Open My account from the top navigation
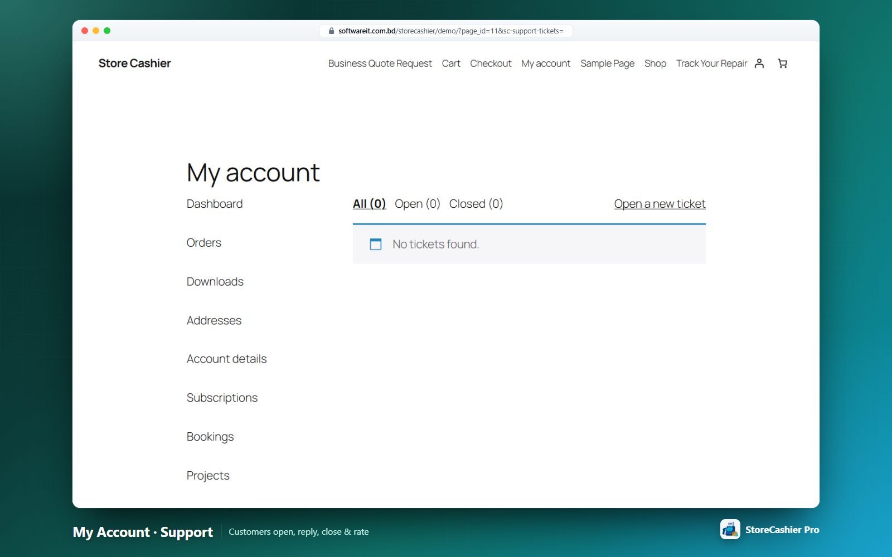The image size is (892, 557). 546,63
